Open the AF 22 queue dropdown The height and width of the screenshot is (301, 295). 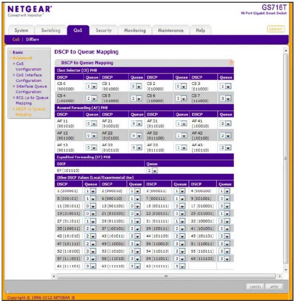pos(136,136)
